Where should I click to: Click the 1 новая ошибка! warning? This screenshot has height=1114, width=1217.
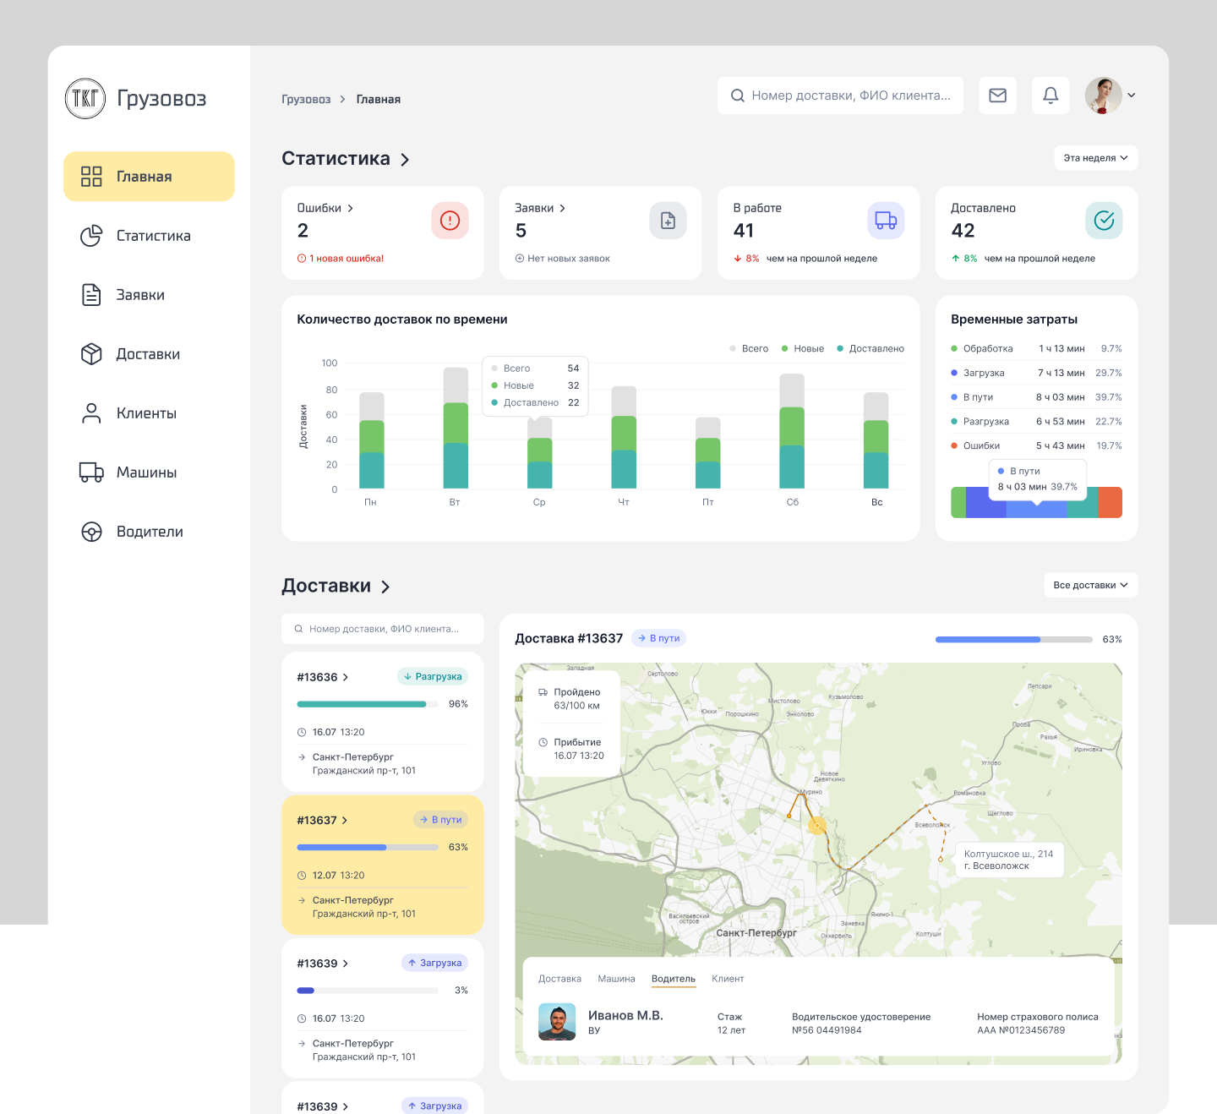pyautogui.click(x=341, y=259)
